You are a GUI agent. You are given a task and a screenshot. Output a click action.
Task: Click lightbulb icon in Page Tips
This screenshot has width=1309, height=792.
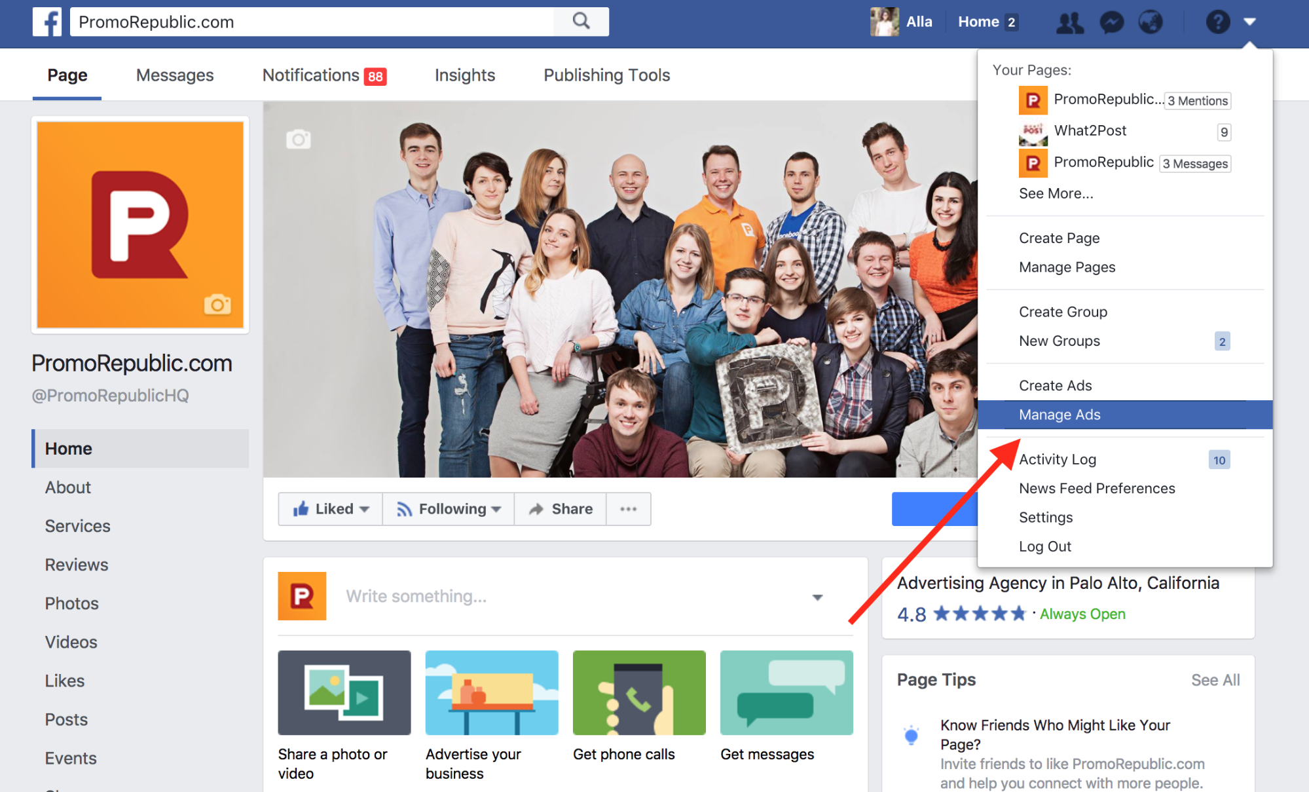911,735
